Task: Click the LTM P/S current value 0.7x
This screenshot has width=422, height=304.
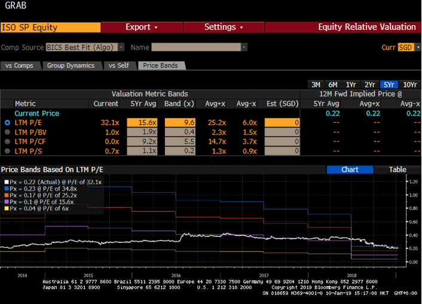Action: (112, 151)
